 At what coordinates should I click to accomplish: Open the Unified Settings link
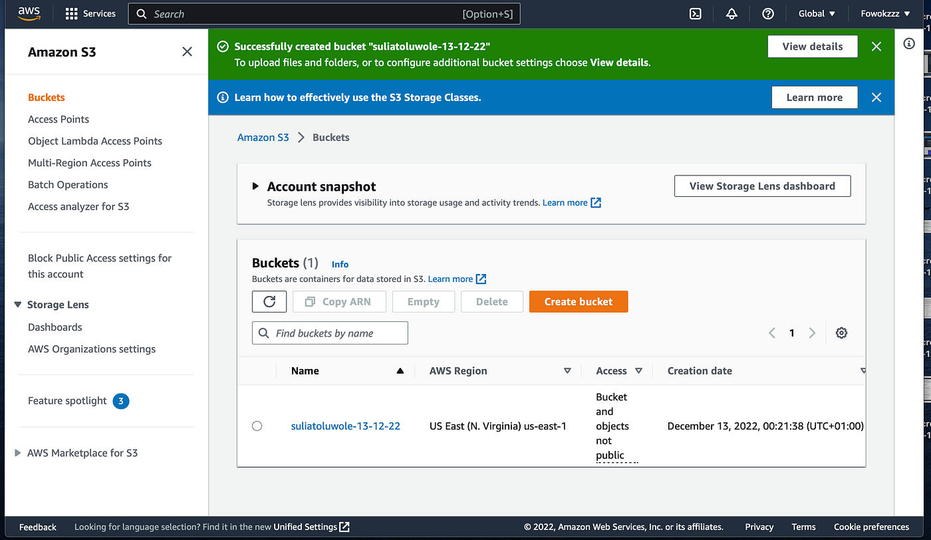point(305,527)
